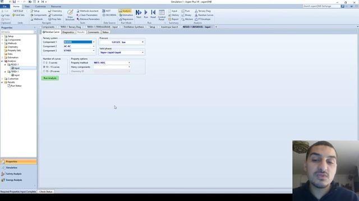359x201 pixels.
Task: Open Henry components dropdown
Action: (x=129, y=67)
